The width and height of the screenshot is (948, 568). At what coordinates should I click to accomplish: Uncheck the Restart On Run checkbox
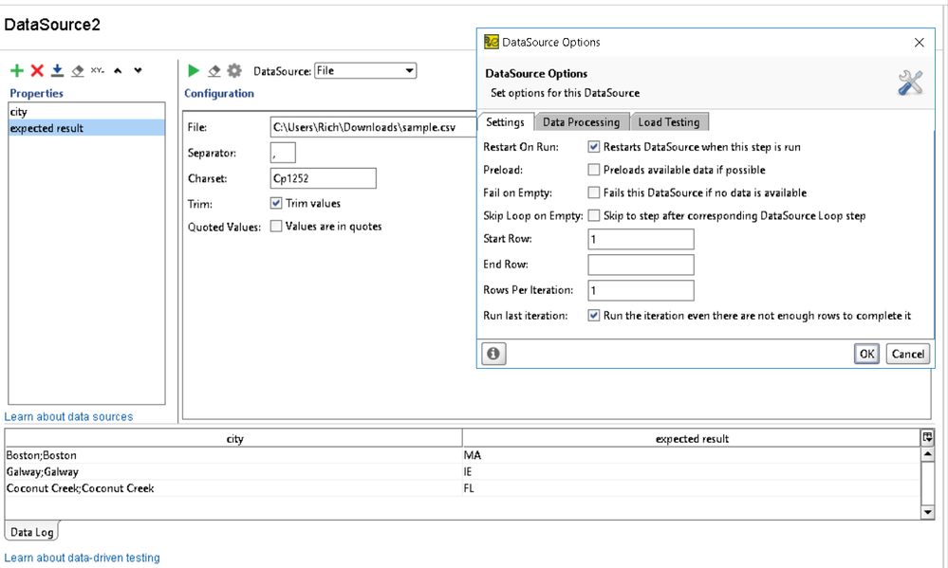pos(594,147)
